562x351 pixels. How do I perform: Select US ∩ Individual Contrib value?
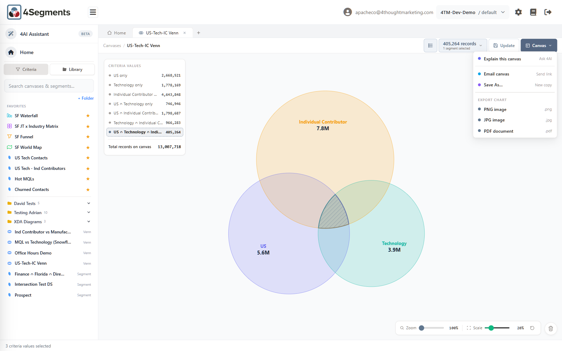tap(144, 113)
